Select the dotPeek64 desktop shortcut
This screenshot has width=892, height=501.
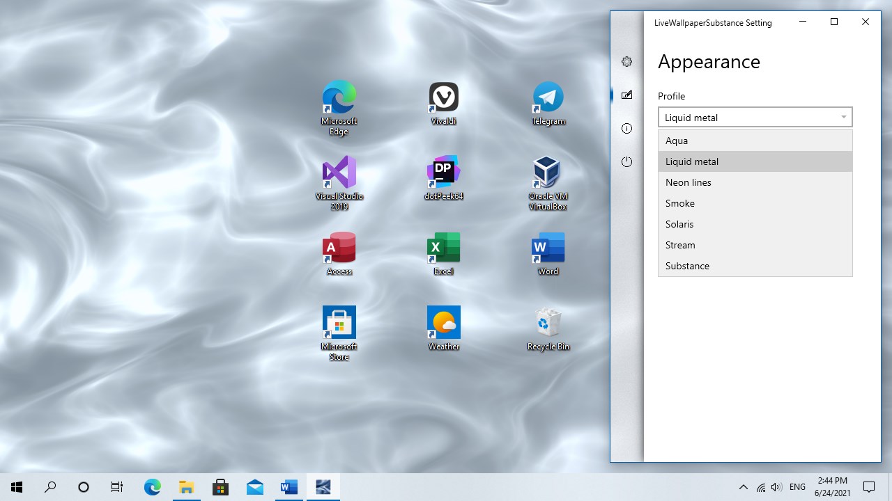pos(444,178)
